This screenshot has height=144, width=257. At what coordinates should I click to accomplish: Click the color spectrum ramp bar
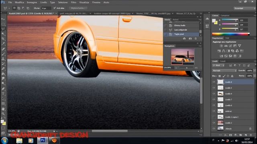click(x=230, y=34)
